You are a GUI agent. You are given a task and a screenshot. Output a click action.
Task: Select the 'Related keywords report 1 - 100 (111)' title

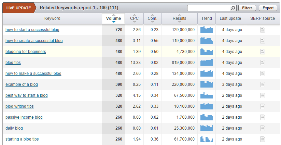(79, 8)
